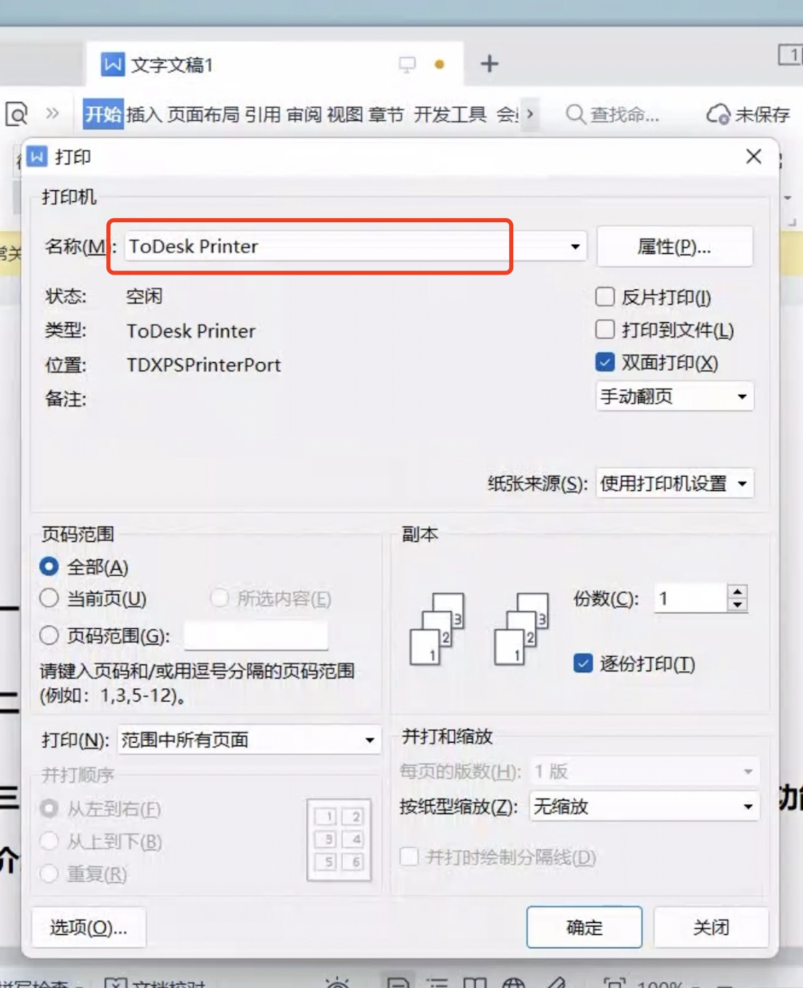Click 关闭 button to dismiss print dialog
This screenshot has height=988, width=803.
711,927
